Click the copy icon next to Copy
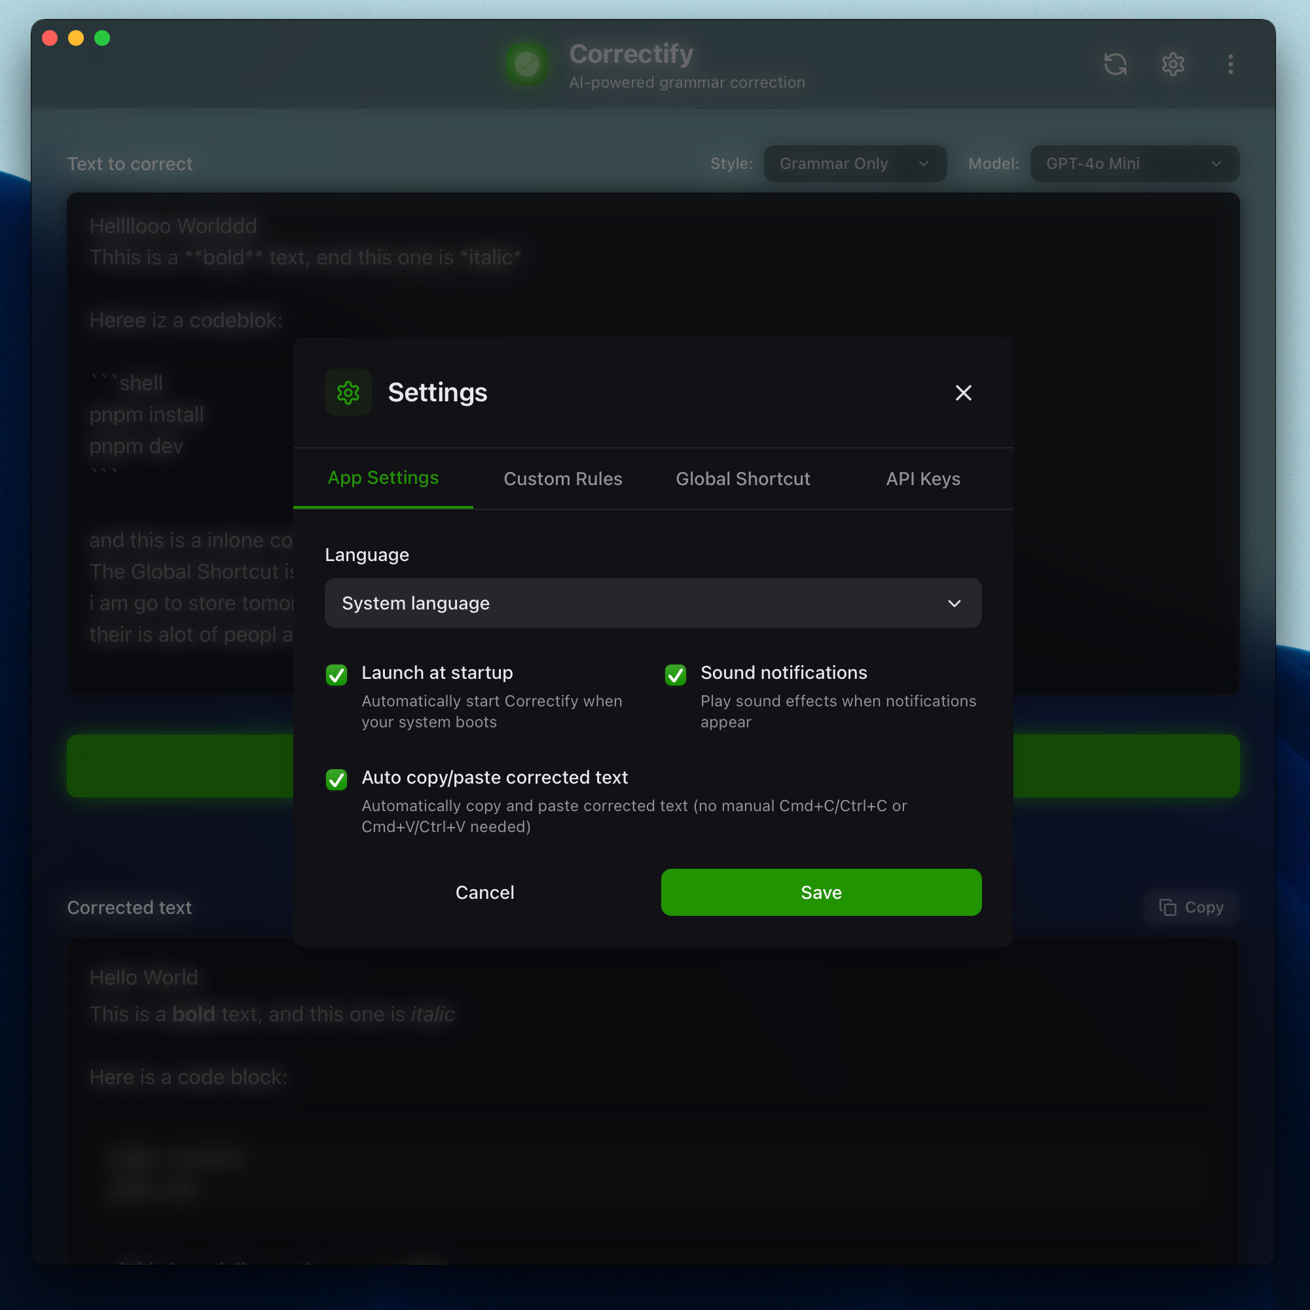The width and height of the screenshot is (1310, 1310). coord(1168,907)
